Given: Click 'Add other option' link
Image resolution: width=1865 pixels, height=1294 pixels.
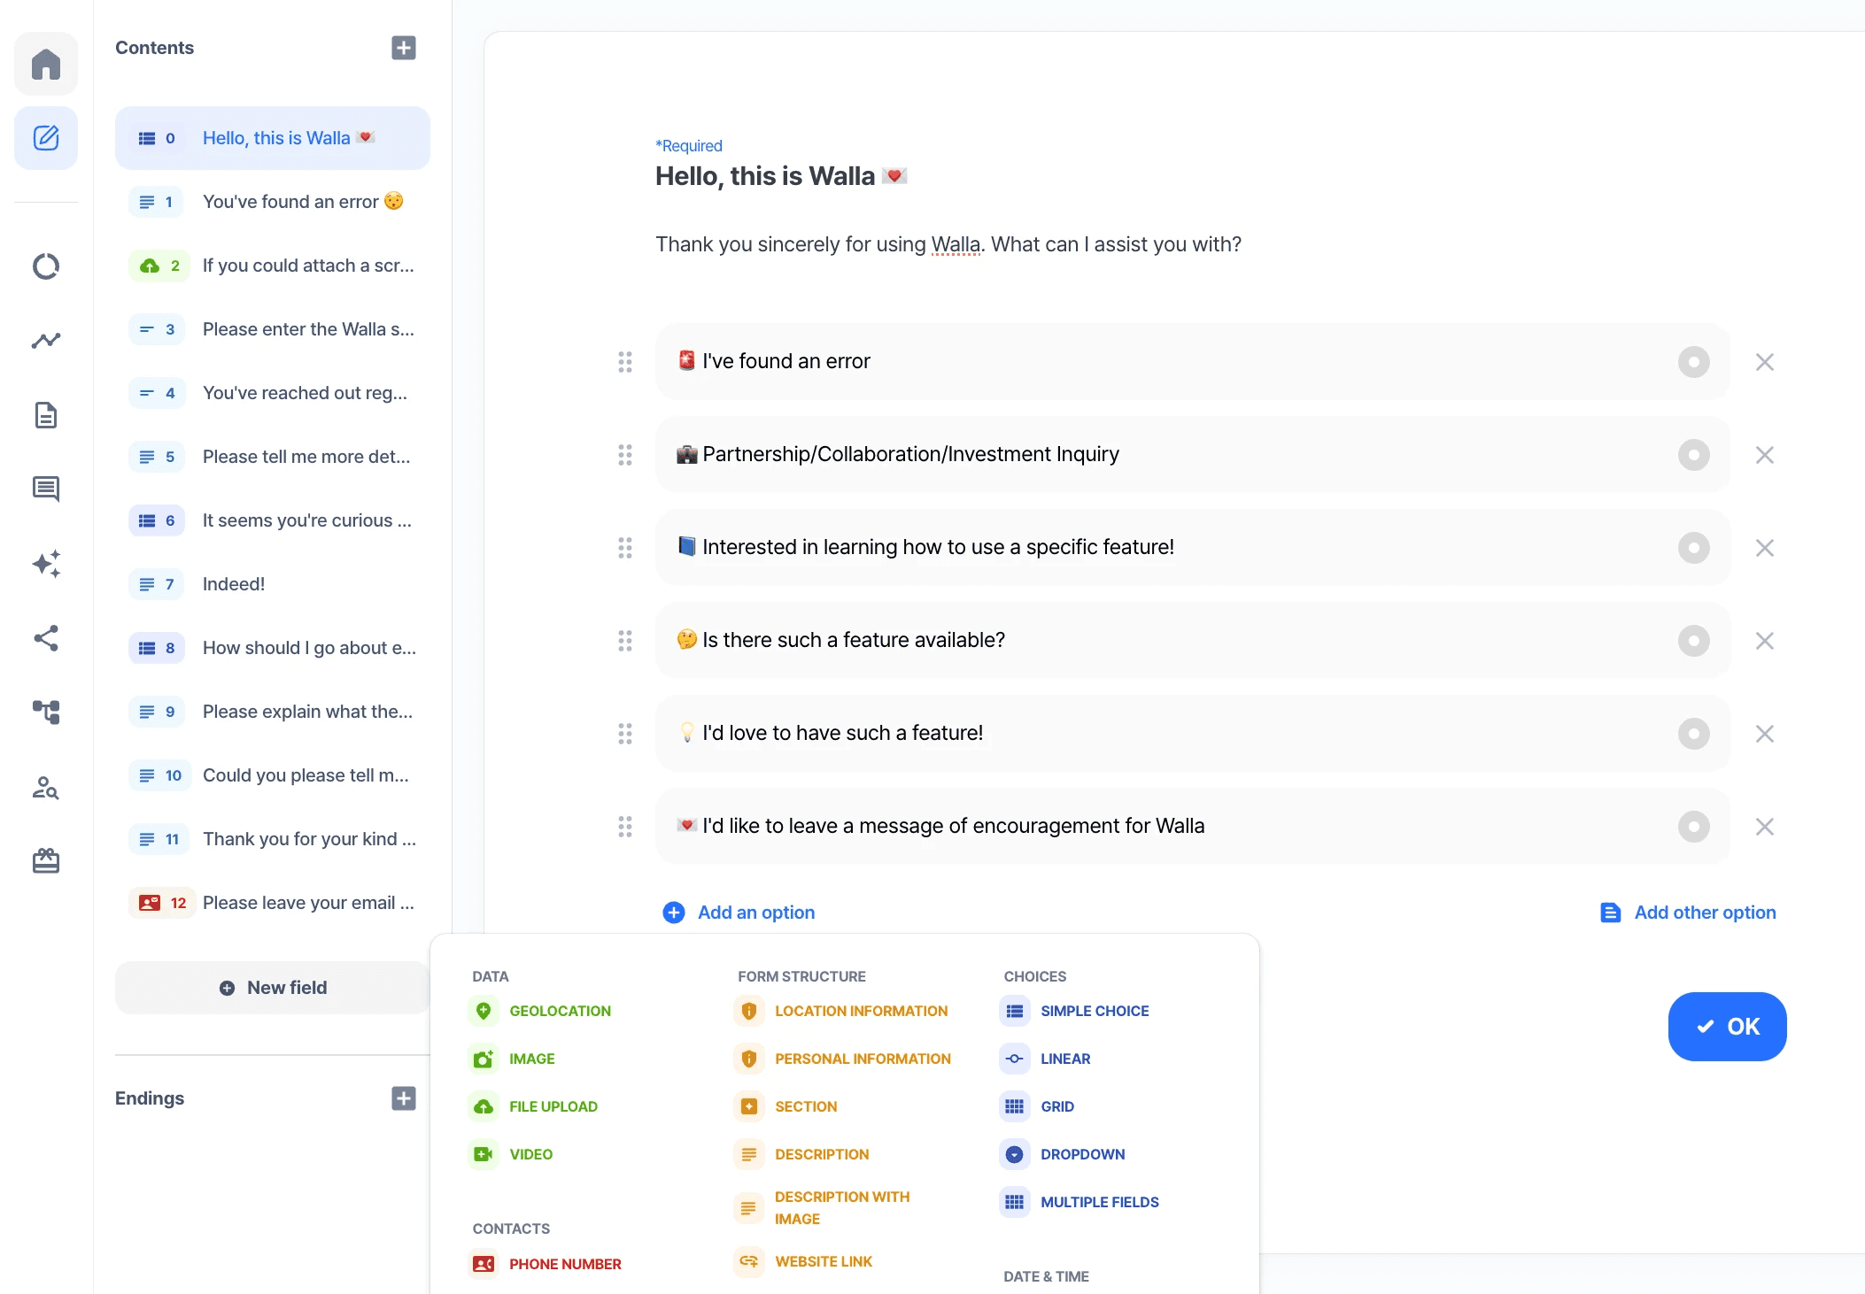Looking at the screenshot, I should point(1688,913).
